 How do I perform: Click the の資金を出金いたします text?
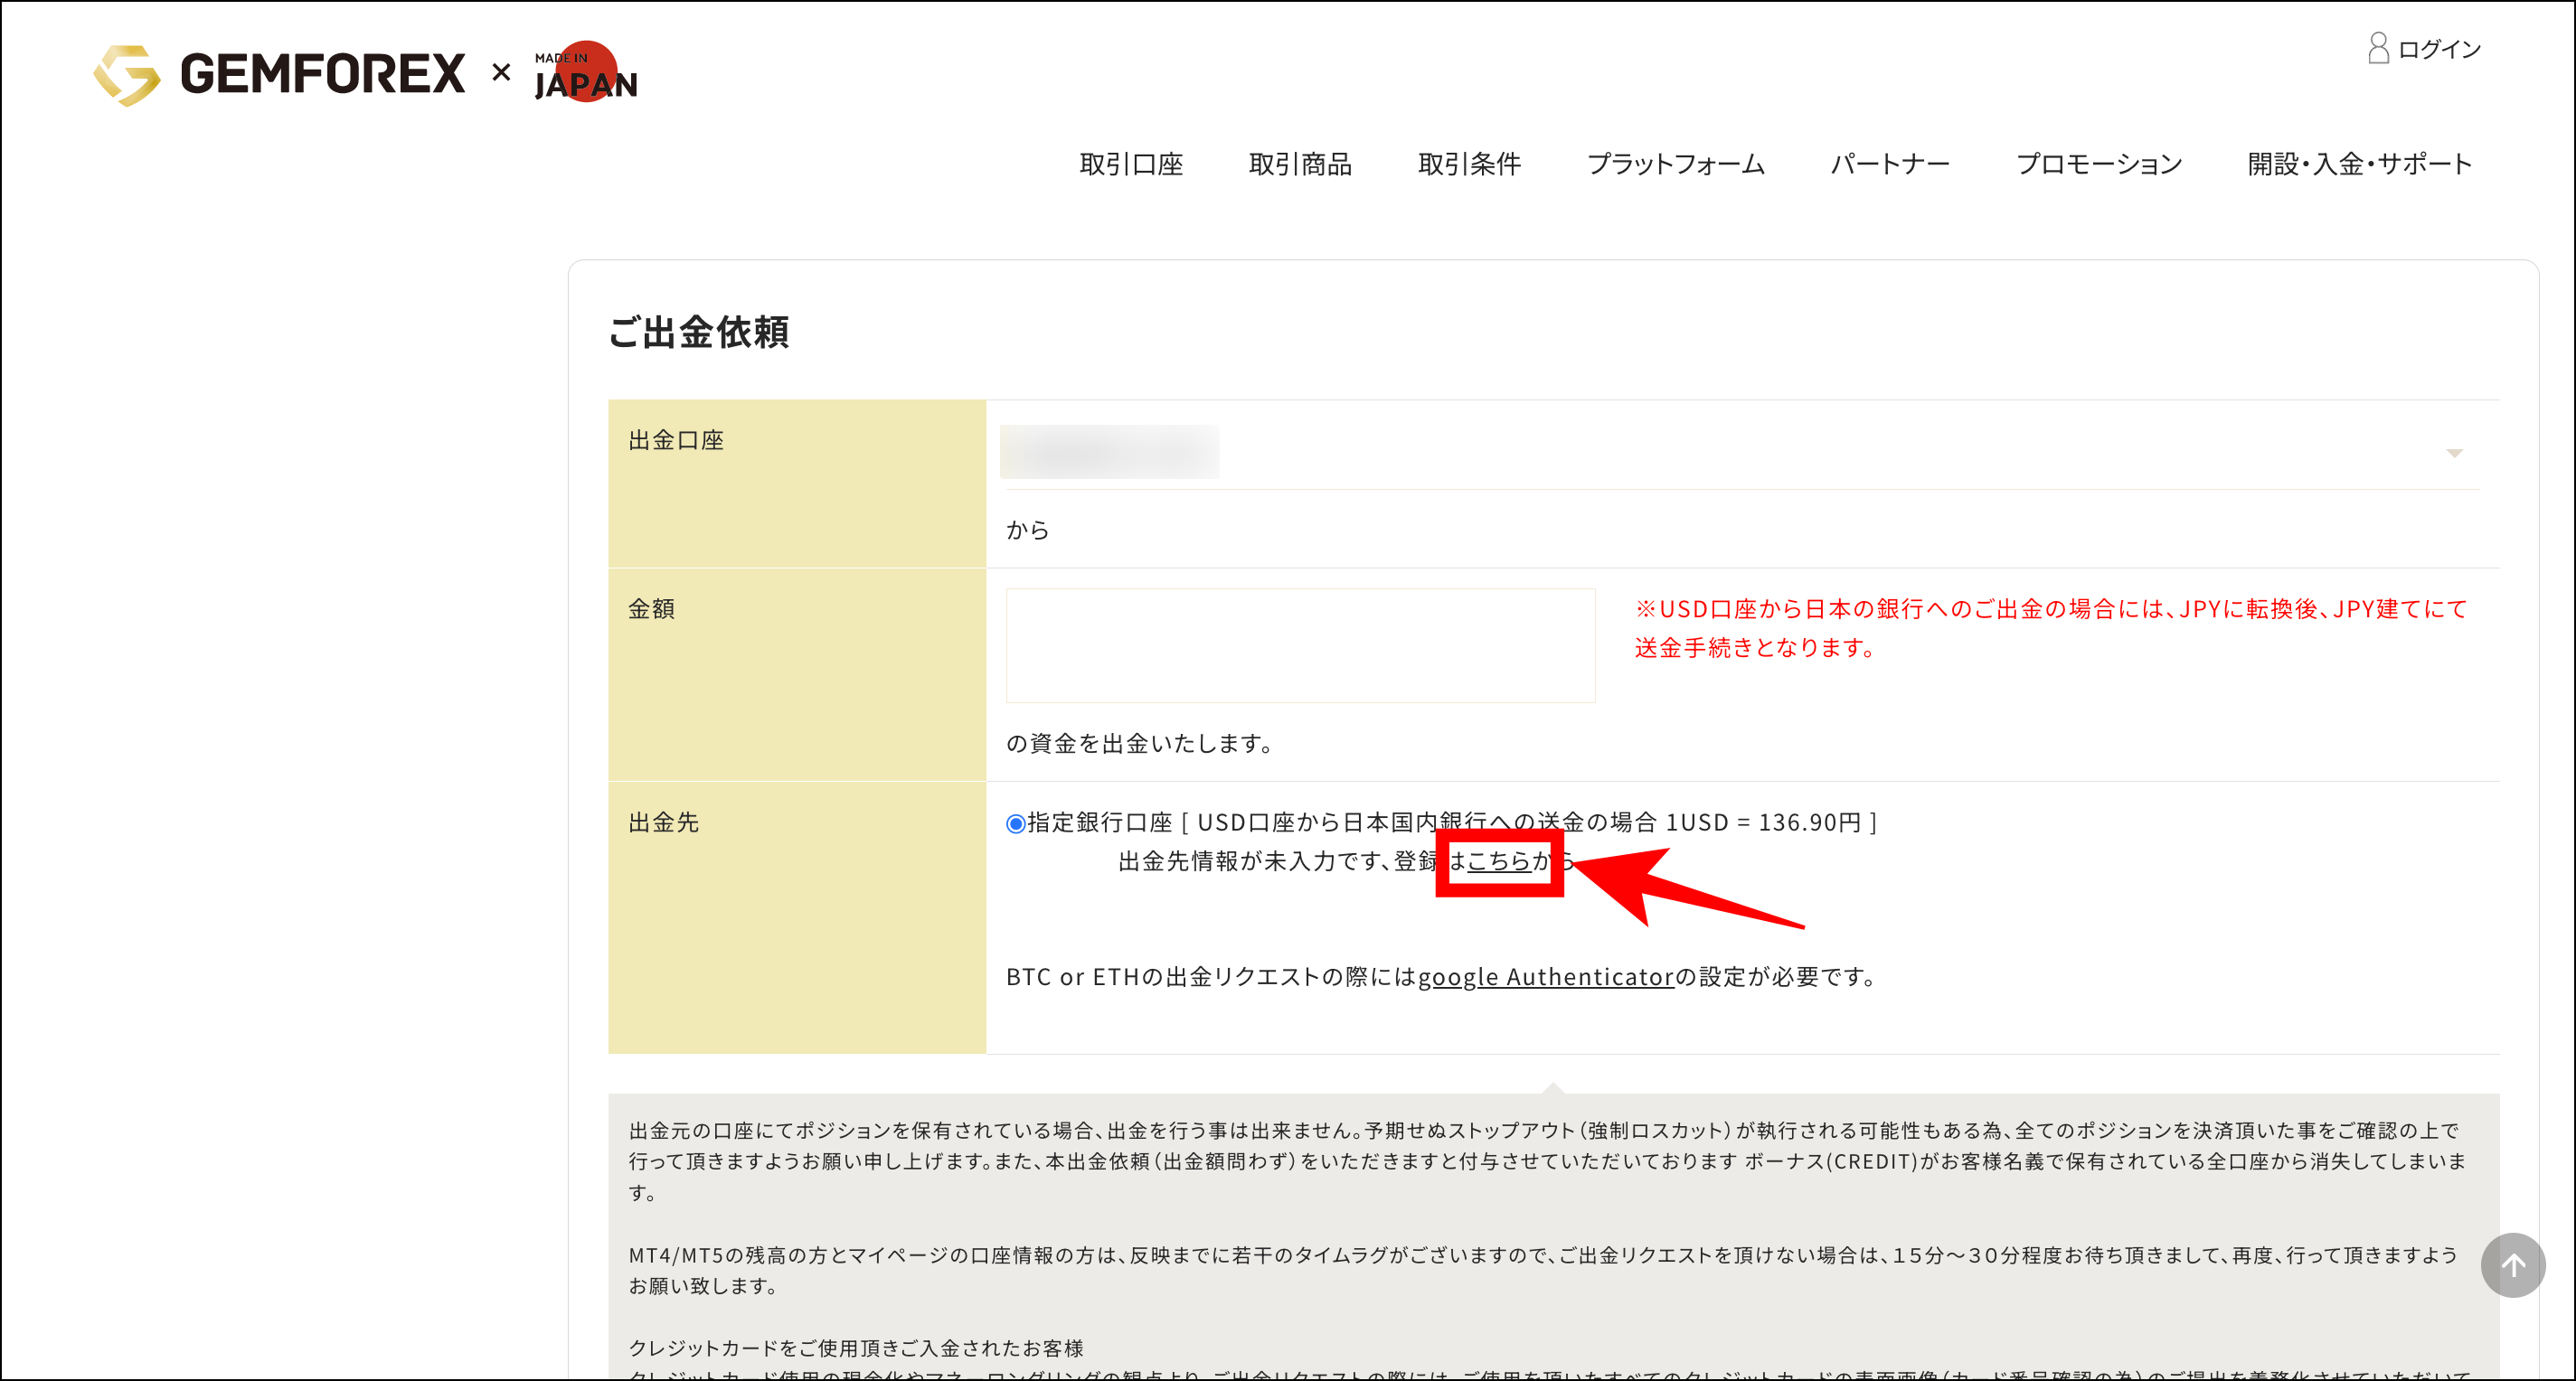pyautogui.click(x=1141, y=744)
